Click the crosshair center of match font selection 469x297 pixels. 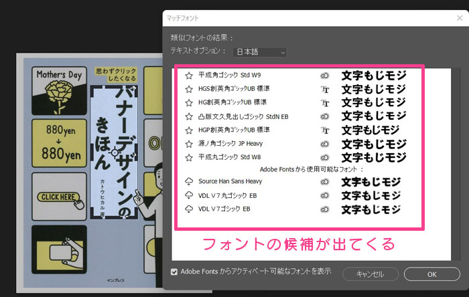115,153
